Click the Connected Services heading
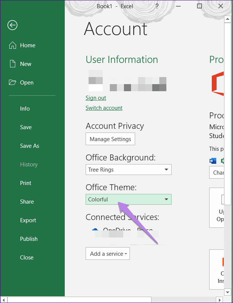Viewport: 233px width, 303px height. [122, 217]
